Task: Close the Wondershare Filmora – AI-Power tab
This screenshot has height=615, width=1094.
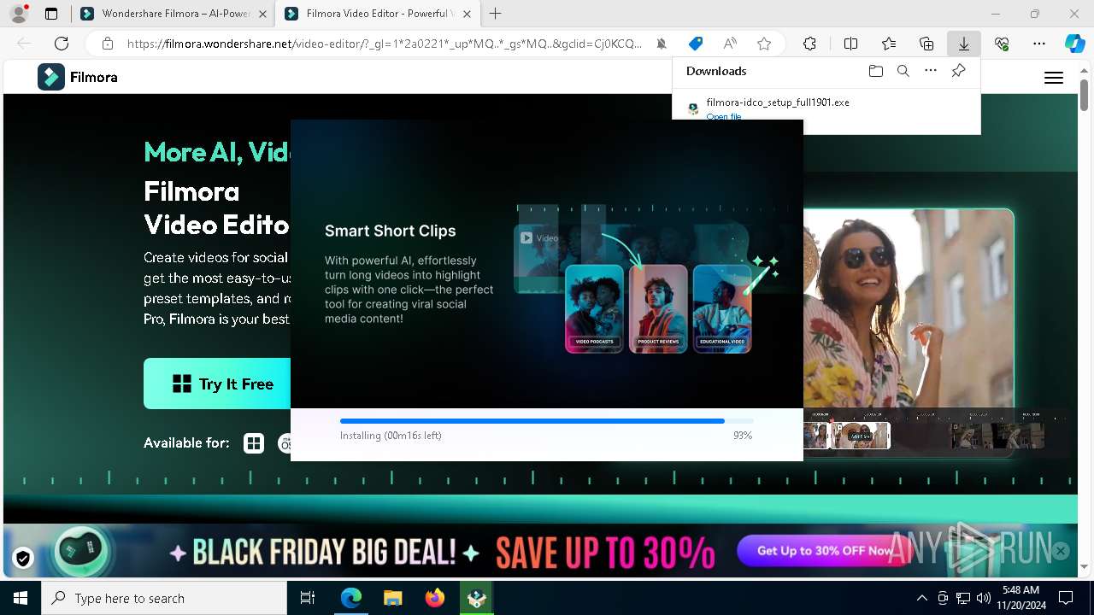Action: click(262, 14)
